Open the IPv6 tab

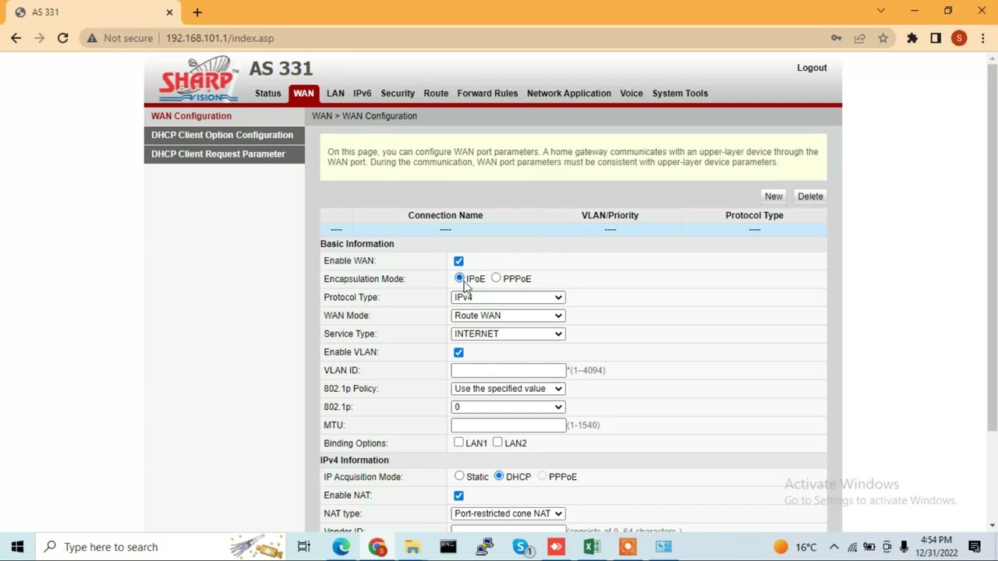362,93
